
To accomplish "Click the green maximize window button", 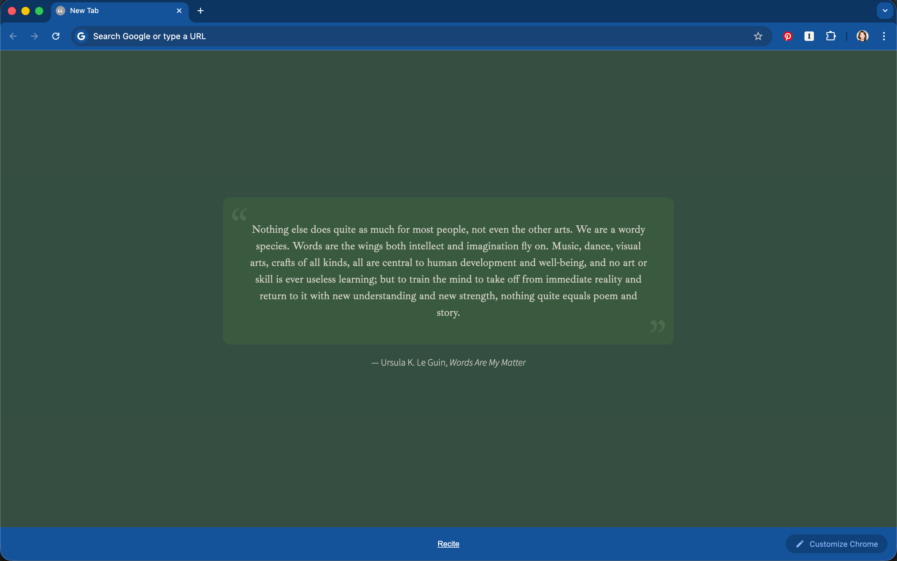I will click(39, 11).
